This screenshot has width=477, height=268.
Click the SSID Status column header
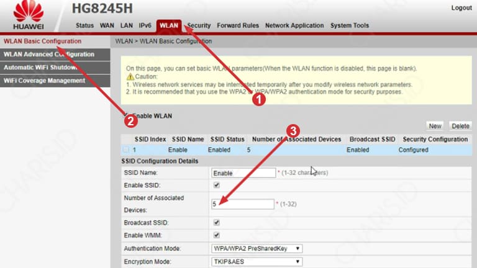227,139
